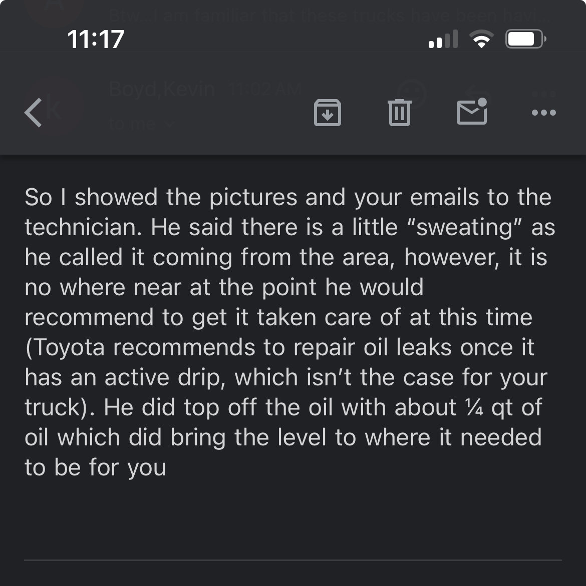Open the bright three-dot more options menu
Image resolution: width=586 pixels, height=586 pixels.
(544, 113)
